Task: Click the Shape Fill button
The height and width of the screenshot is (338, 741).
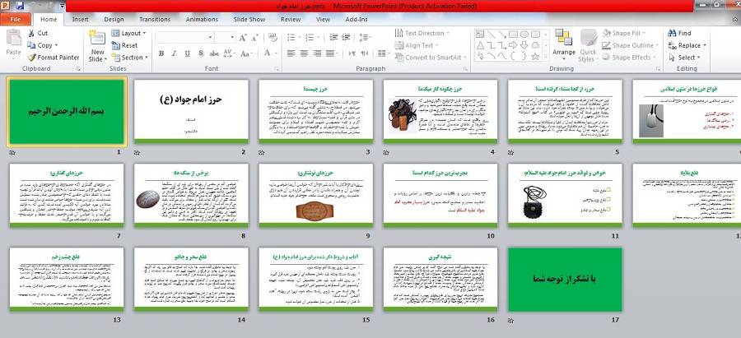Action: tap(625, 33)
